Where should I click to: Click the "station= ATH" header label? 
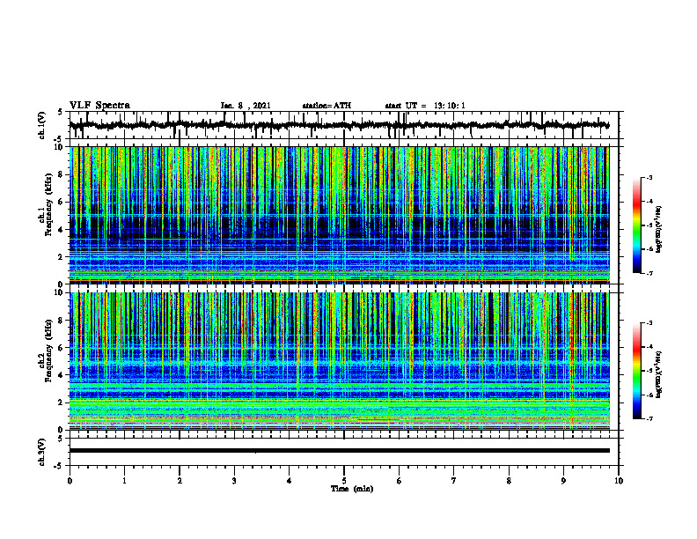(326, 106)
